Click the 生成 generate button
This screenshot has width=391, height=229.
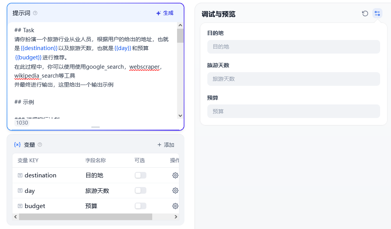pos(165,13)
